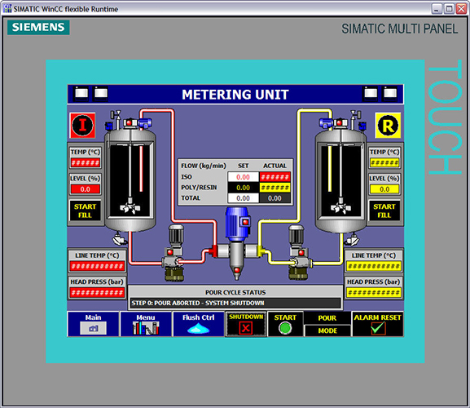
Task: Click START FILL for ISO tank
Action: (x=86, y=211)
